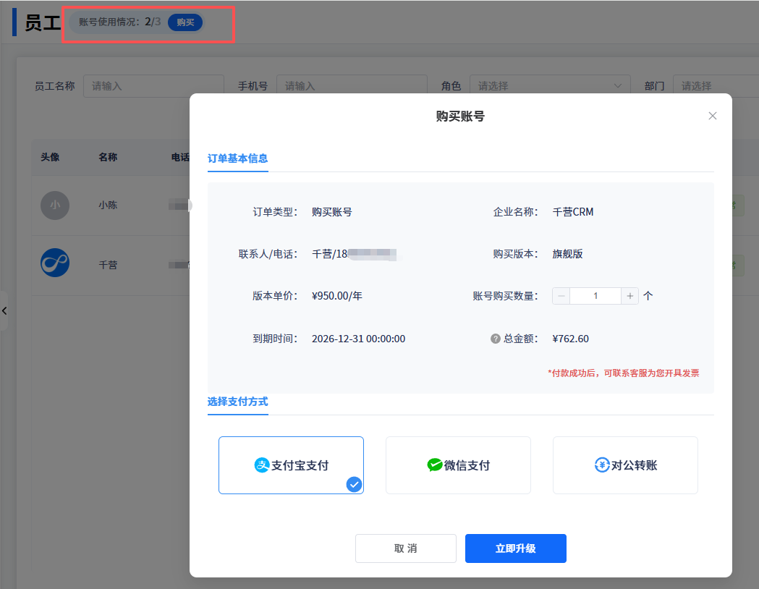Click the corporate transfer yen icon

(x=602, y=465)
